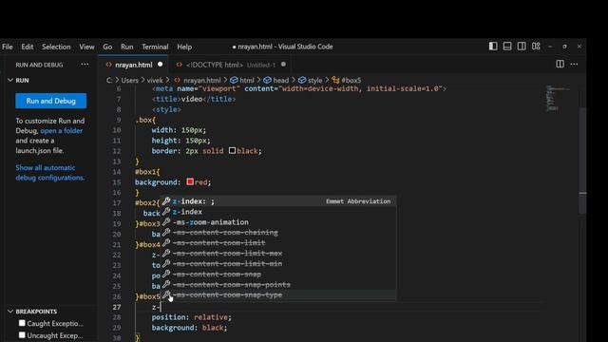
Task: Click black color swatch on border line
Action: click(232, 150)
